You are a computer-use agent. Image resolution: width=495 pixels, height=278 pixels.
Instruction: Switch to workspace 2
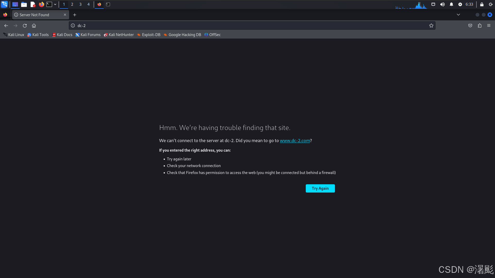click(72, 4)
